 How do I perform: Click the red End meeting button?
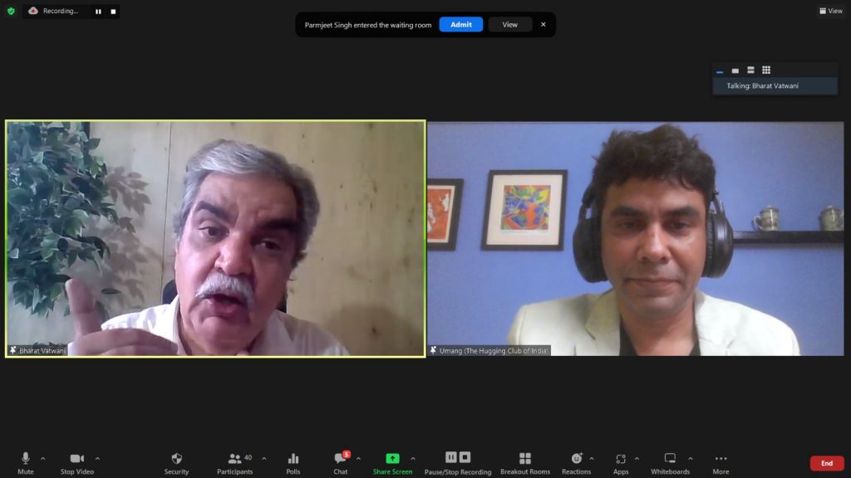[827, 463]
